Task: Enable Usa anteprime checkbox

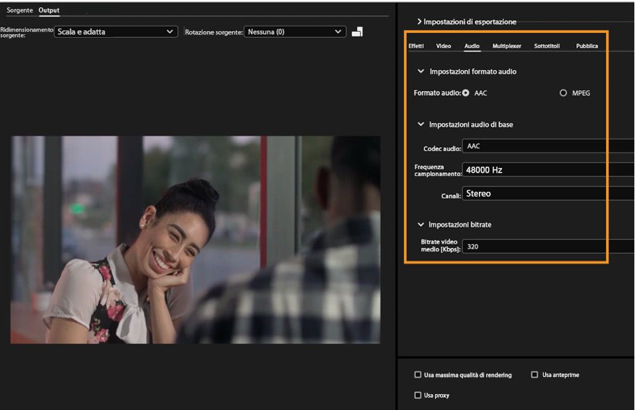Action: 534,375
